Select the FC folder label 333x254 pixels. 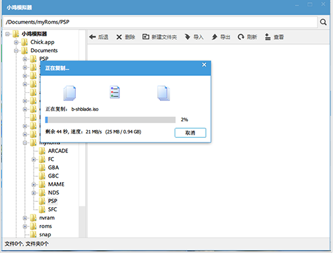pos(51,159)
